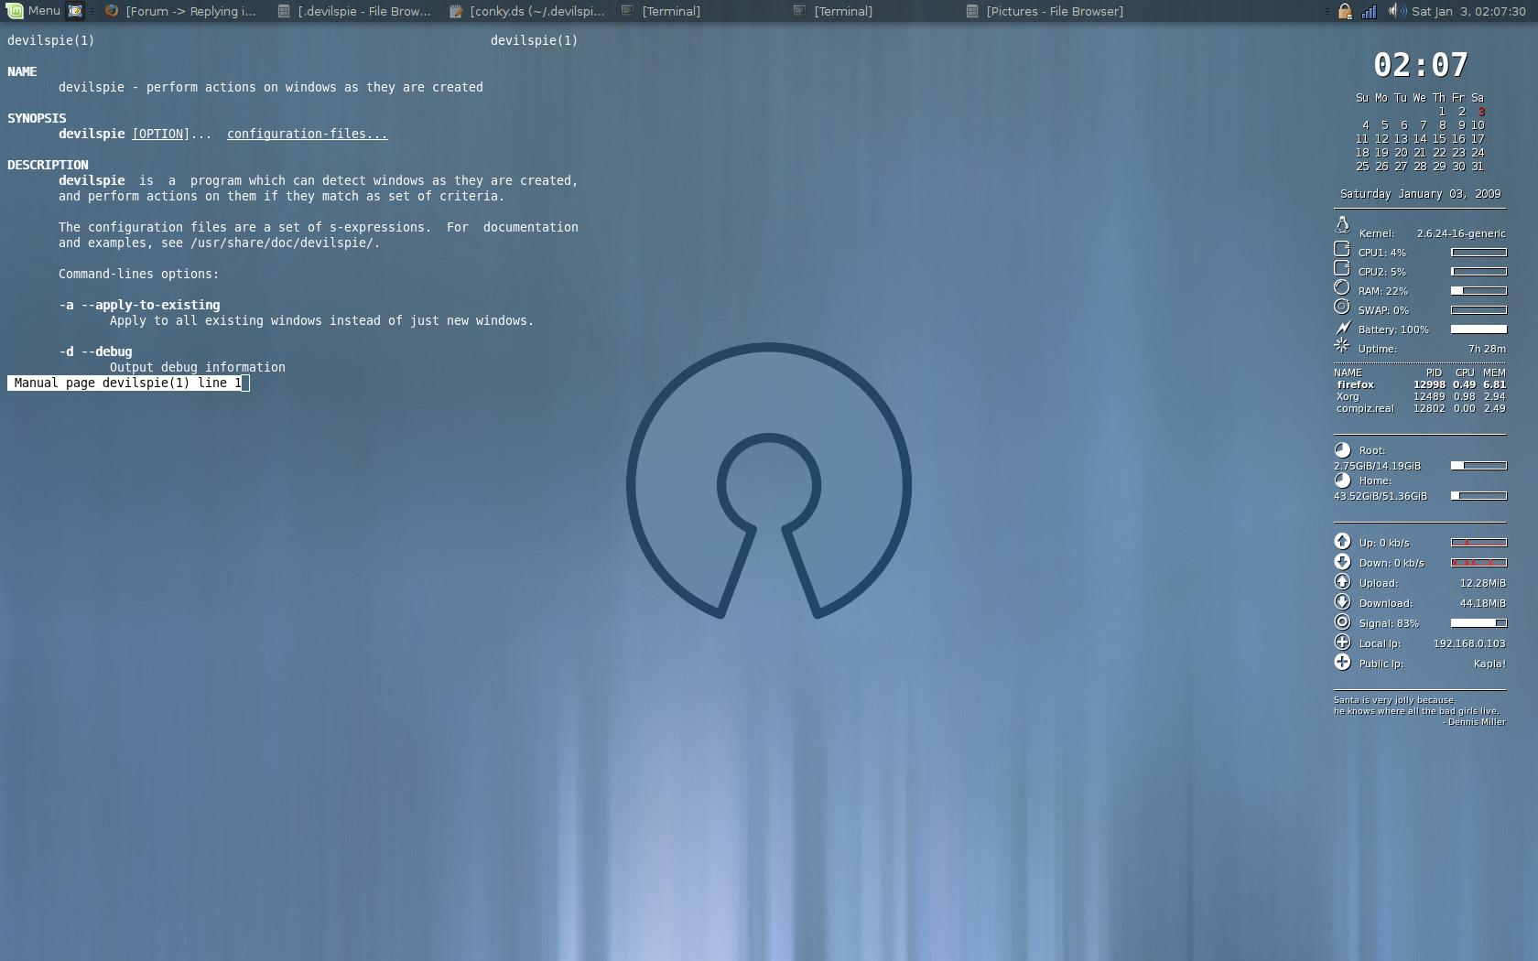Switch to the conky.ds editor window
1538x961 pixels.
pyautogui.click(x=527, y=11)
